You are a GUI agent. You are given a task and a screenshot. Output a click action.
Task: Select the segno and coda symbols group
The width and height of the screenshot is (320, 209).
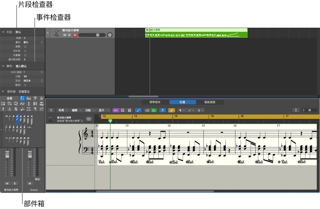point(16,109)
